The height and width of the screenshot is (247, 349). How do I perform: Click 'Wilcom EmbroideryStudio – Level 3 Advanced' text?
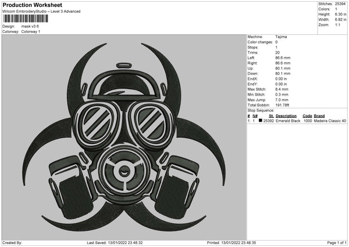pos(41,12)
